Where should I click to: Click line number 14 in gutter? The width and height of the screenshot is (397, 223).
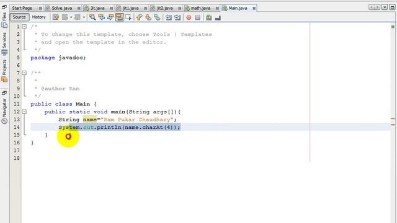(17, 127)
